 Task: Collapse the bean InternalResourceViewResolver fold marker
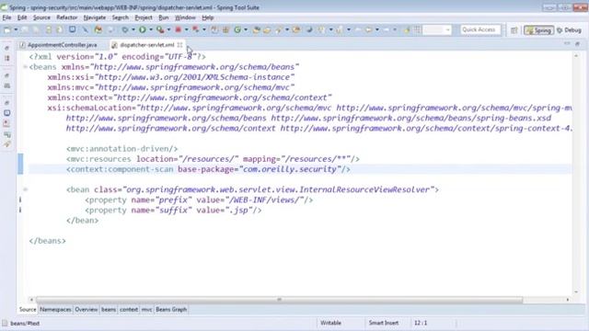tap(25, 189)
